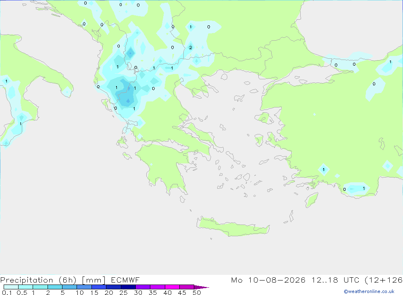Viewport: 403px width, 295px height.
Task: Click the legend label '0.5'
Action: [22, 293]
